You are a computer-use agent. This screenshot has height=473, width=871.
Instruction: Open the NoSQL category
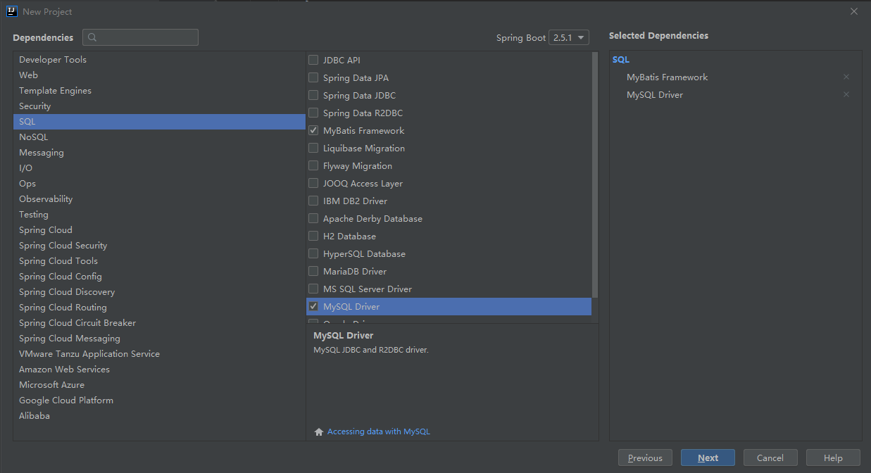(159, 137)
